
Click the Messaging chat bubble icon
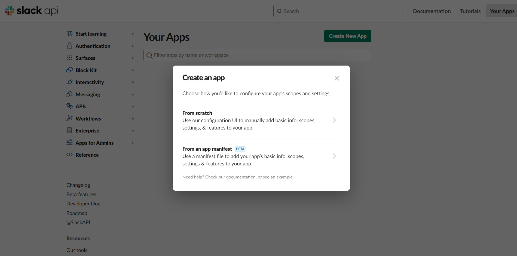pyautogui.click(x=69, y=94)
